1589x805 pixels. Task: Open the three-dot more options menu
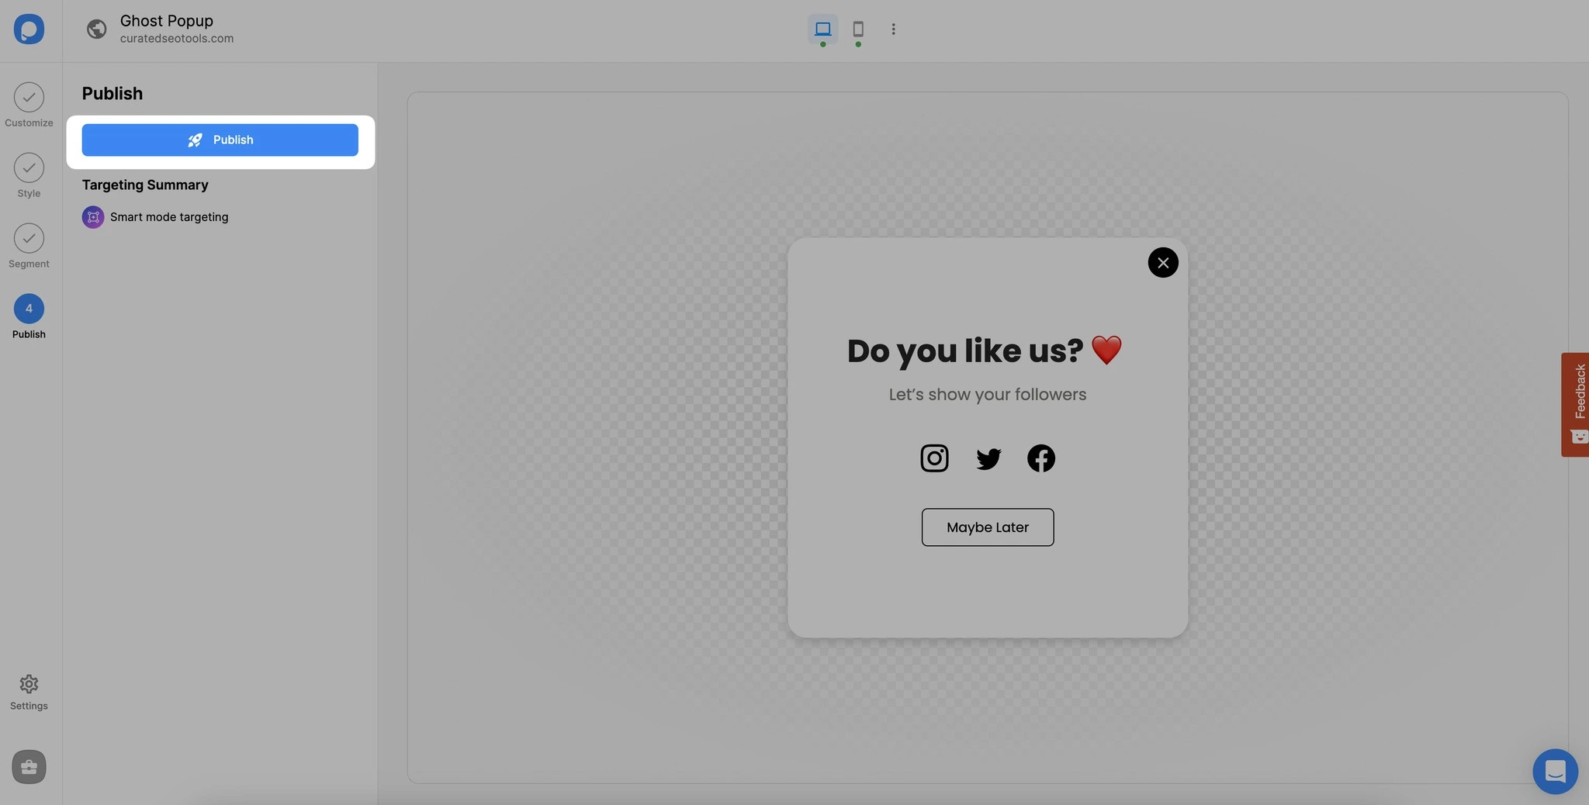[x=893, y=29]
